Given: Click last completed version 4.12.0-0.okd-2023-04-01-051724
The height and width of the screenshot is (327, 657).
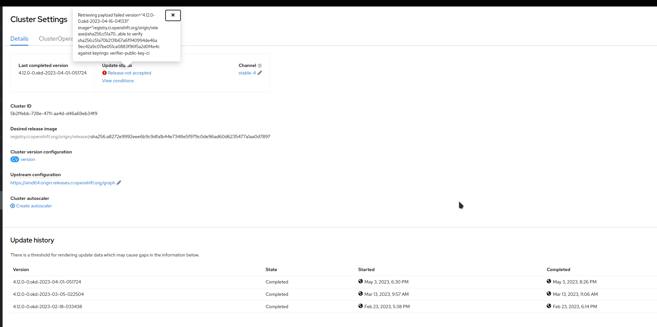Looking at the screenshot, I should click(53, 73).
